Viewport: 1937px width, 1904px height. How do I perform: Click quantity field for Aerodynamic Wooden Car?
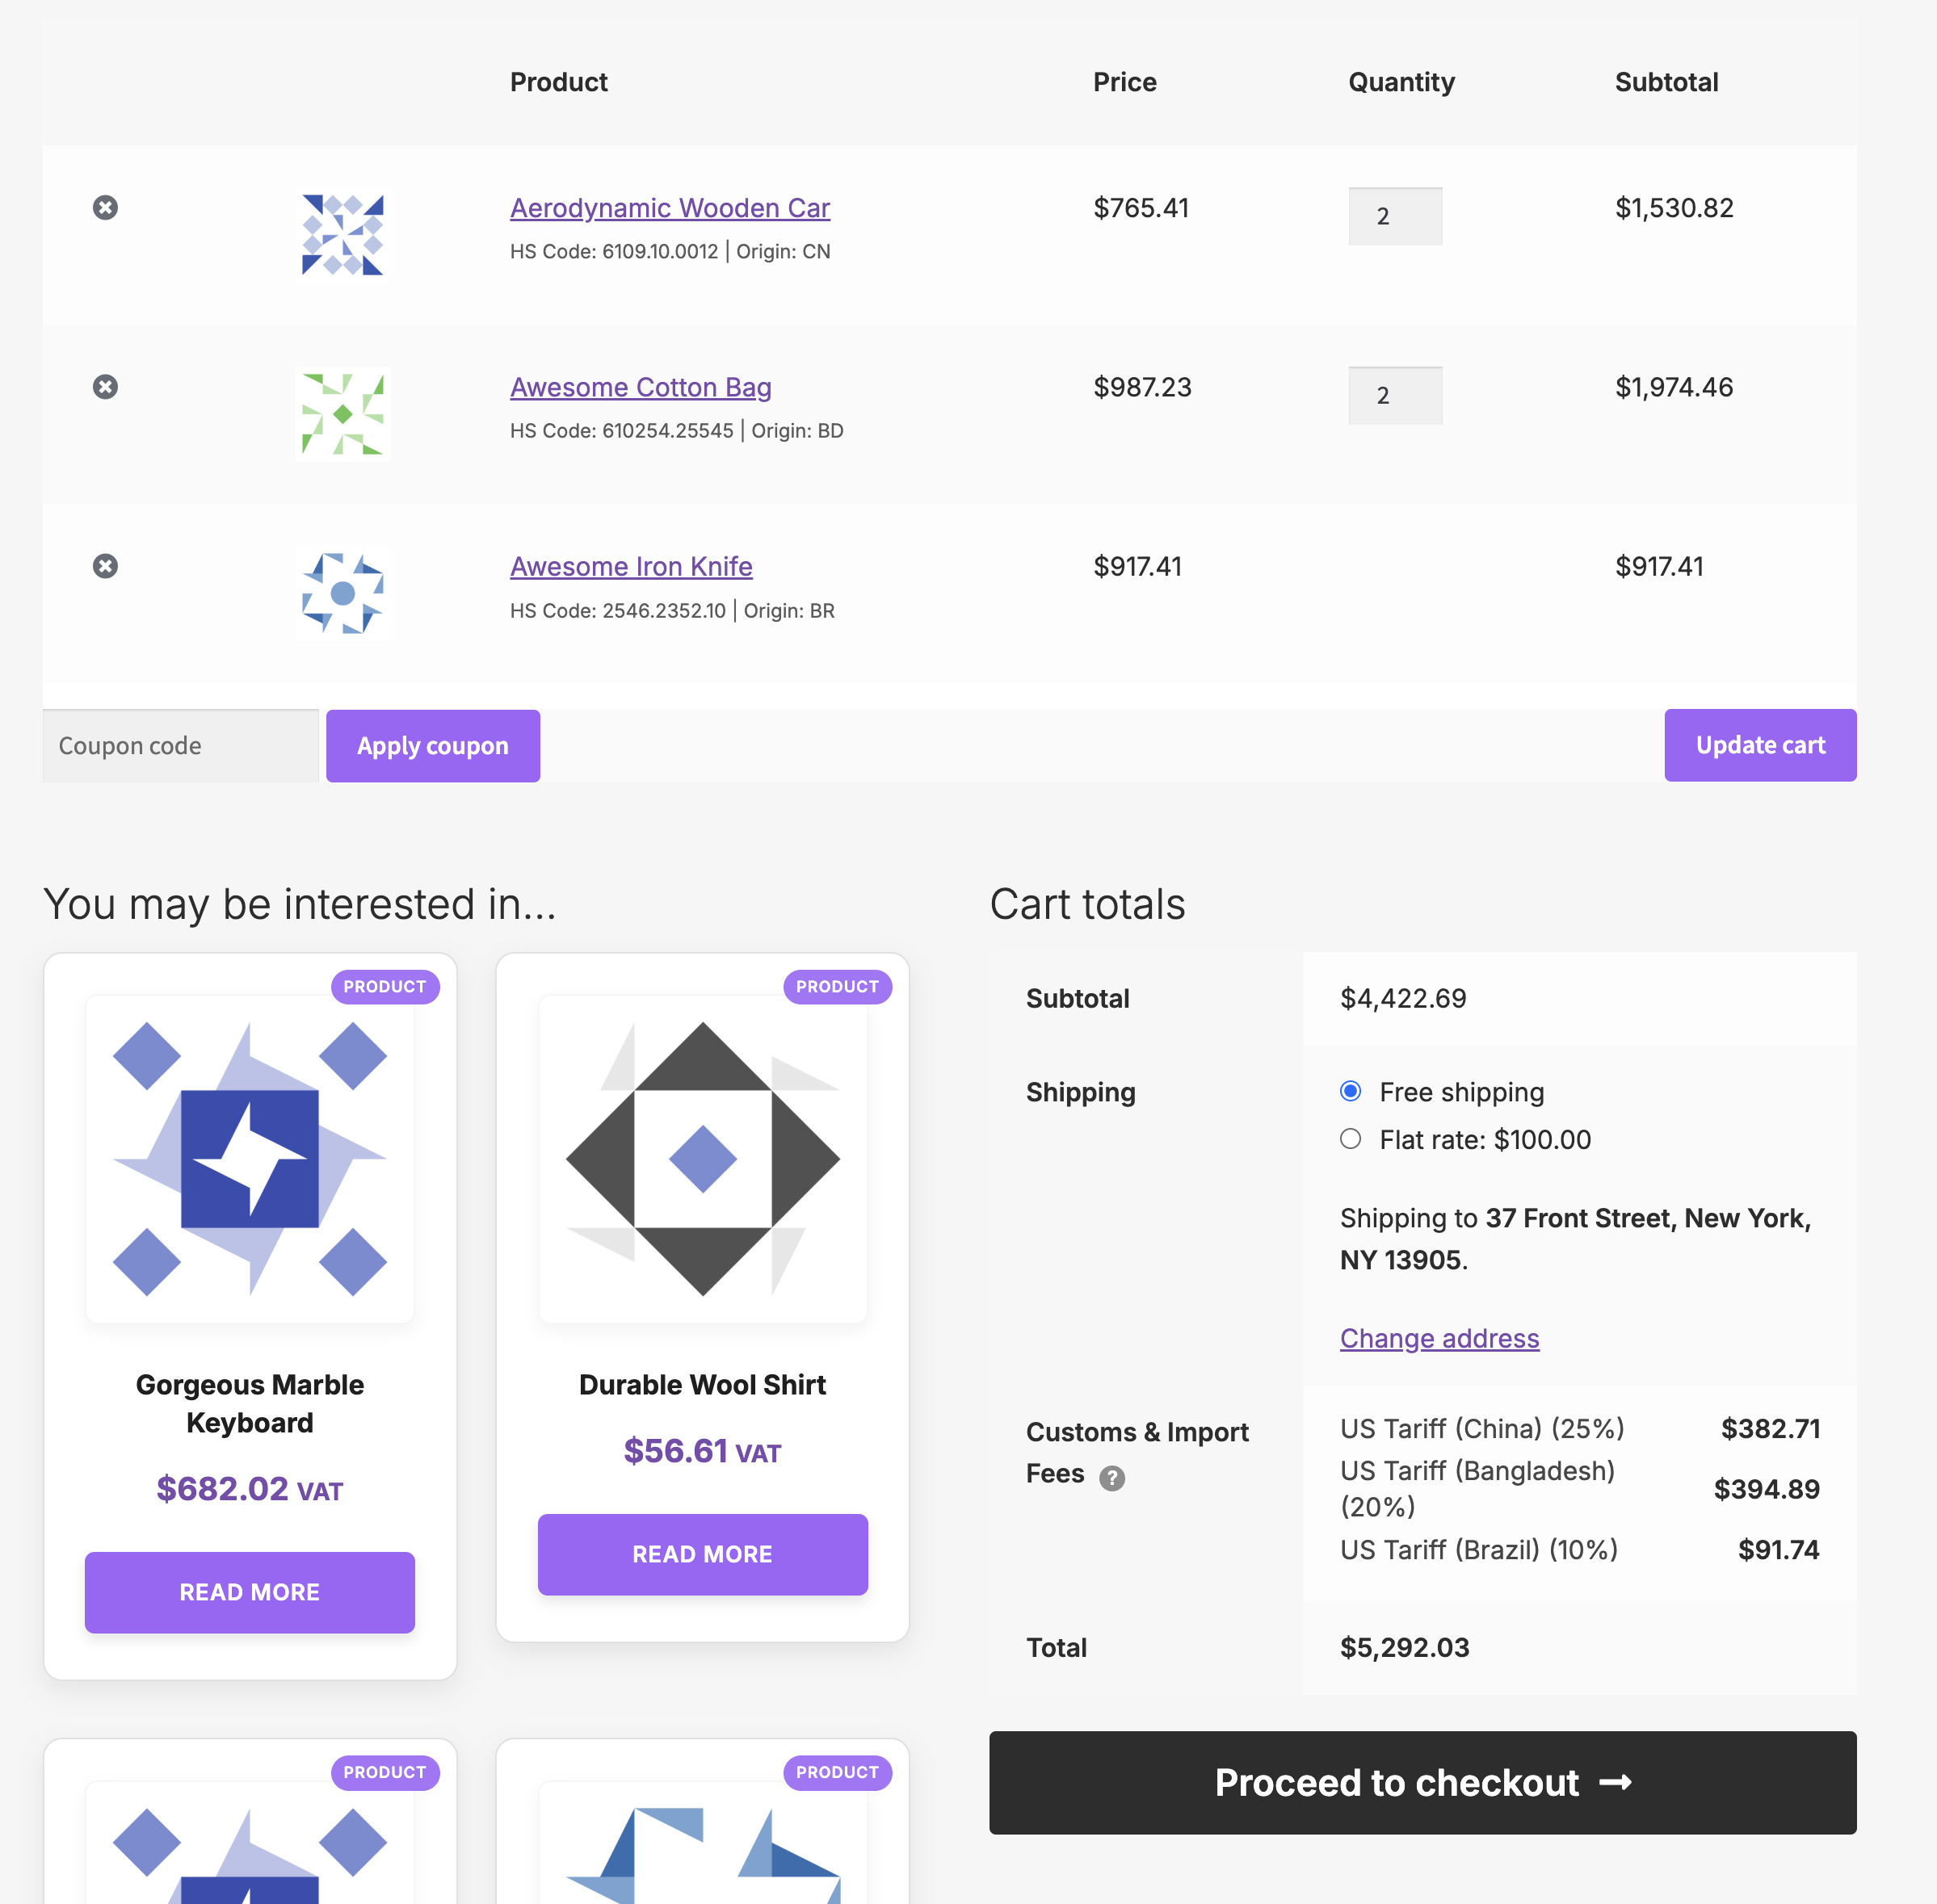1395,216
